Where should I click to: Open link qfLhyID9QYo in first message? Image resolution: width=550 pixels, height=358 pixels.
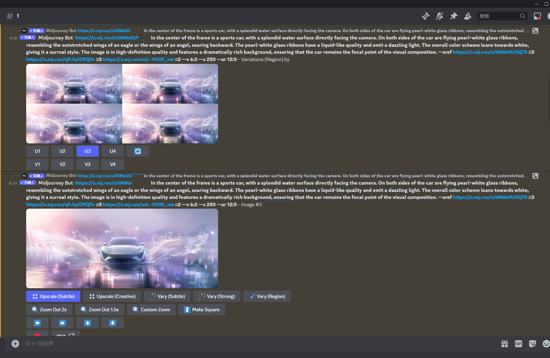click(60, 59)
